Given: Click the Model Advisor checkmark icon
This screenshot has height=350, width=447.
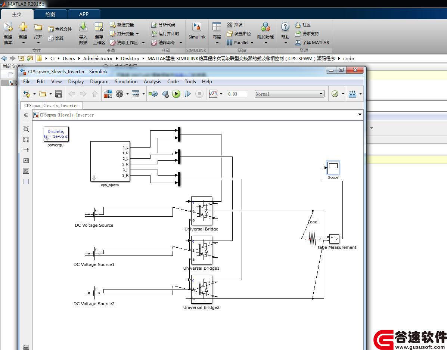Looking at the screenshot, I should point(335,94).
